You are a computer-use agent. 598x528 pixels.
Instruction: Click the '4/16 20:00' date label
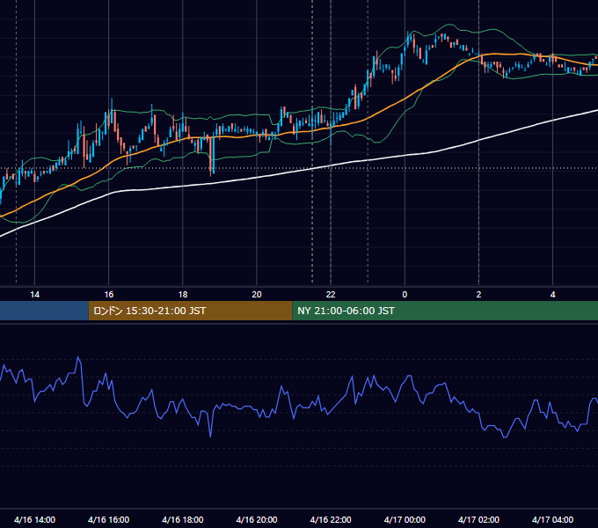pos(257,519)
